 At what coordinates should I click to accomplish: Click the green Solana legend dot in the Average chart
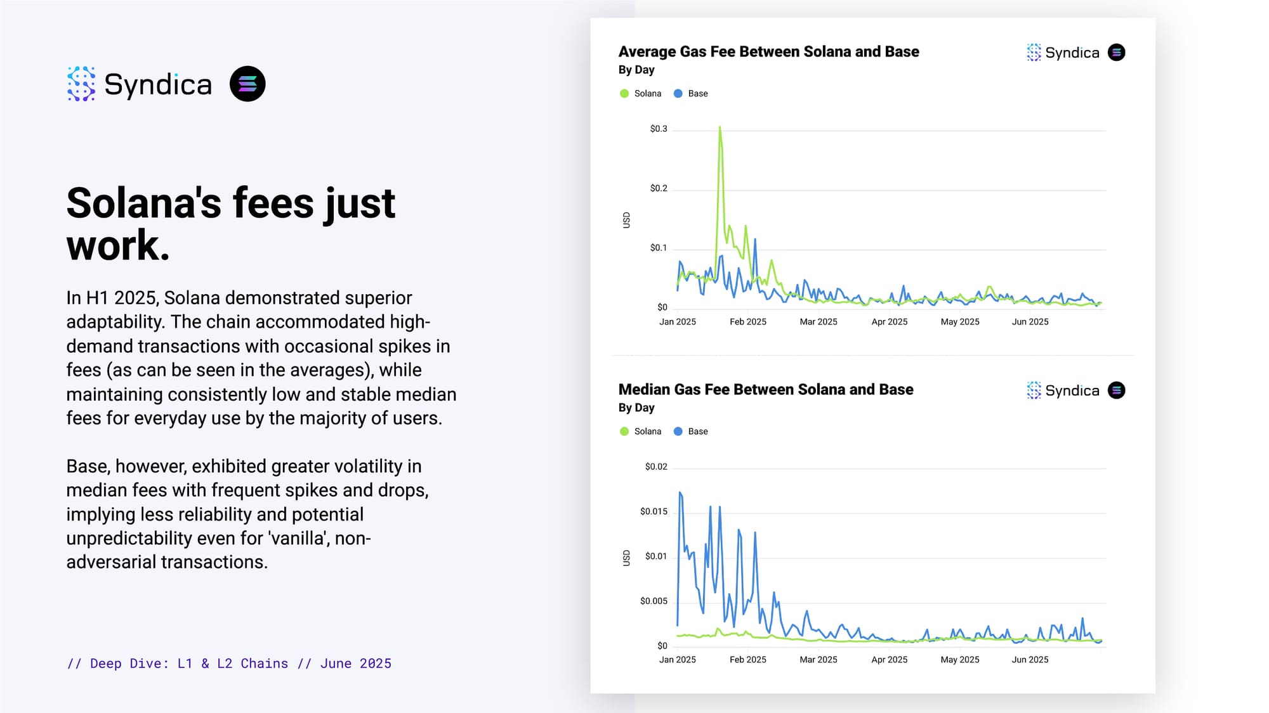[x=624, y=94]
